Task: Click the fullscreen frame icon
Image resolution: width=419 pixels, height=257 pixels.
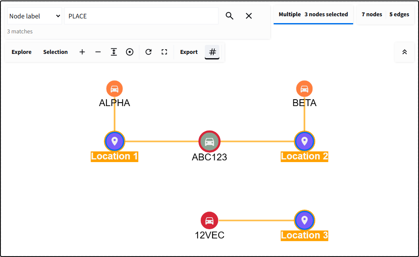Action: (x=164, y=52)
